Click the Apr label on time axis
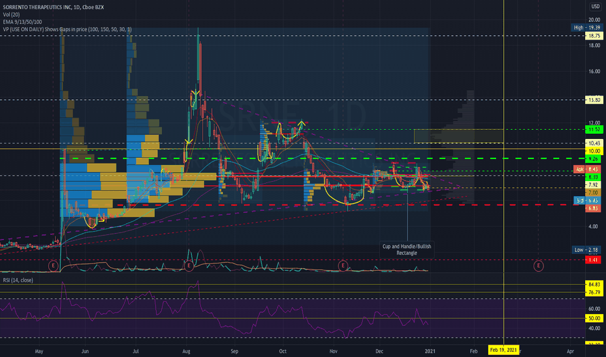This screenshot has height=357, width=606. (570, 351)
